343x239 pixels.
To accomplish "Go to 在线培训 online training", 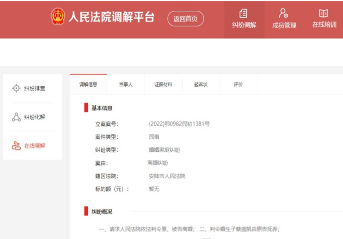I will (x=324, y=19).
